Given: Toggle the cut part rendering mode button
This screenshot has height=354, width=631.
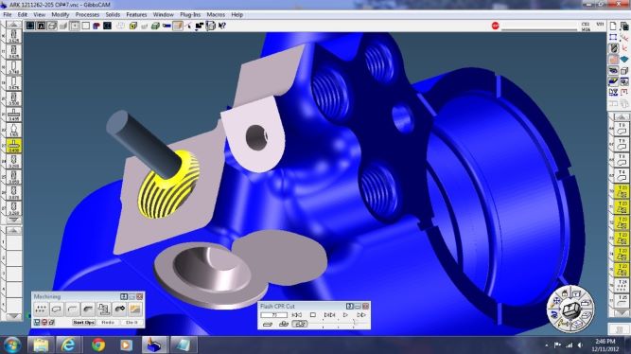Looking at the screenshot, I should (x=299, y=324).
